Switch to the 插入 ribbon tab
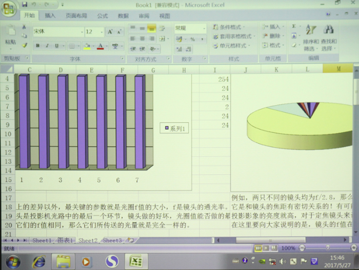This screenshot has width=359, height=270. [50, 16]
